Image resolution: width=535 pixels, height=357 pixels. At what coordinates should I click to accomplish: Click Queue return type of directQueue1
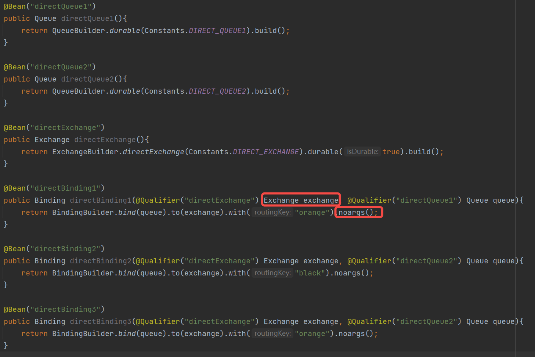pyautogui.click(x=46, y=18)
